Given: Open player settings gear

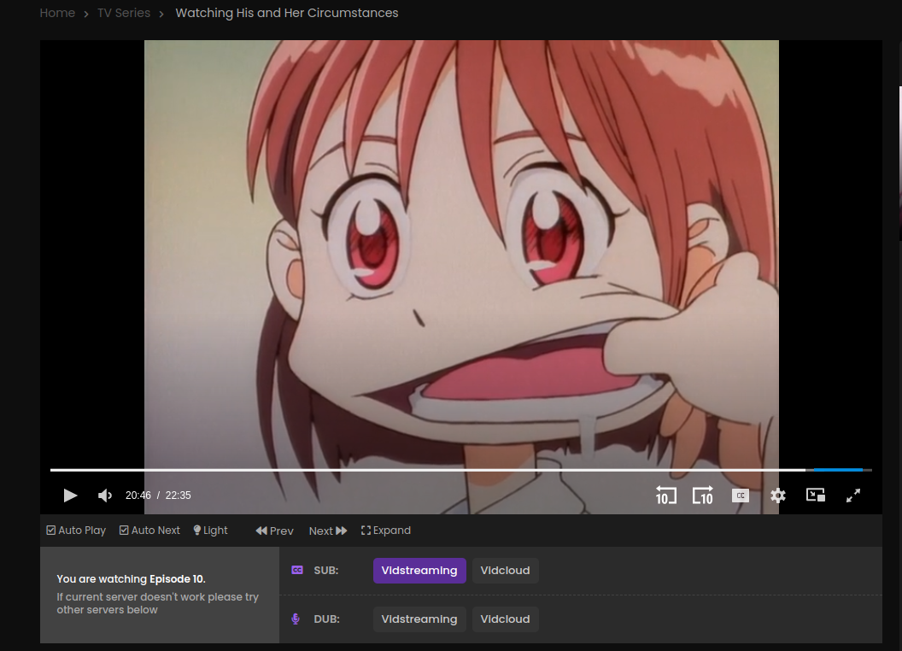Looking at the screenshot, I should (x=778, y=496).
